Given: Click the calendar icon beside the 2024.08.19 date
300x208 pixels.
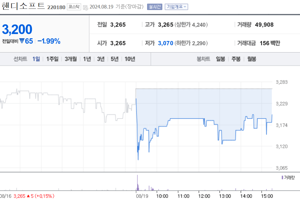Looking at the screenshot, I should (x=85, y=8).
